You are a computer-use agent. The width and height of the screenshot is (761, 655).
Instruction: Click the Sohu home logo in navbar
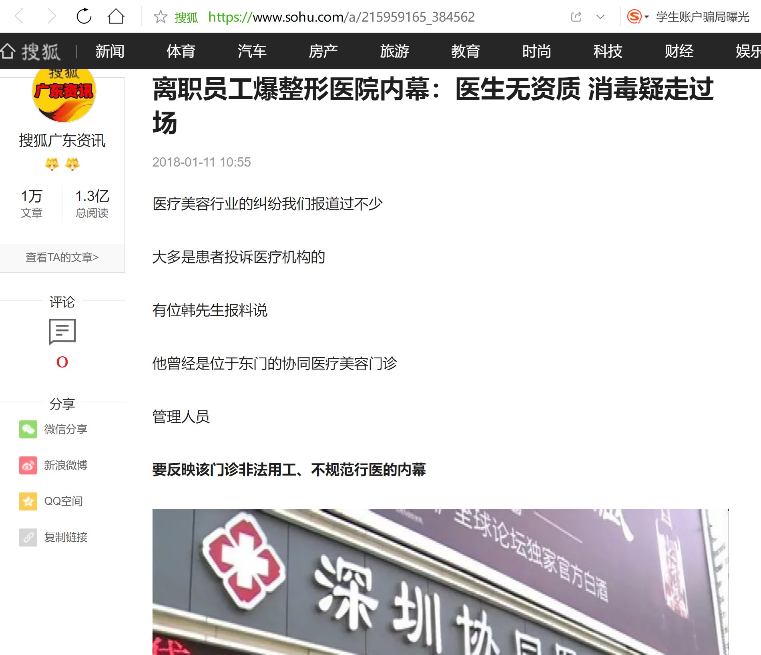(30, 52)
